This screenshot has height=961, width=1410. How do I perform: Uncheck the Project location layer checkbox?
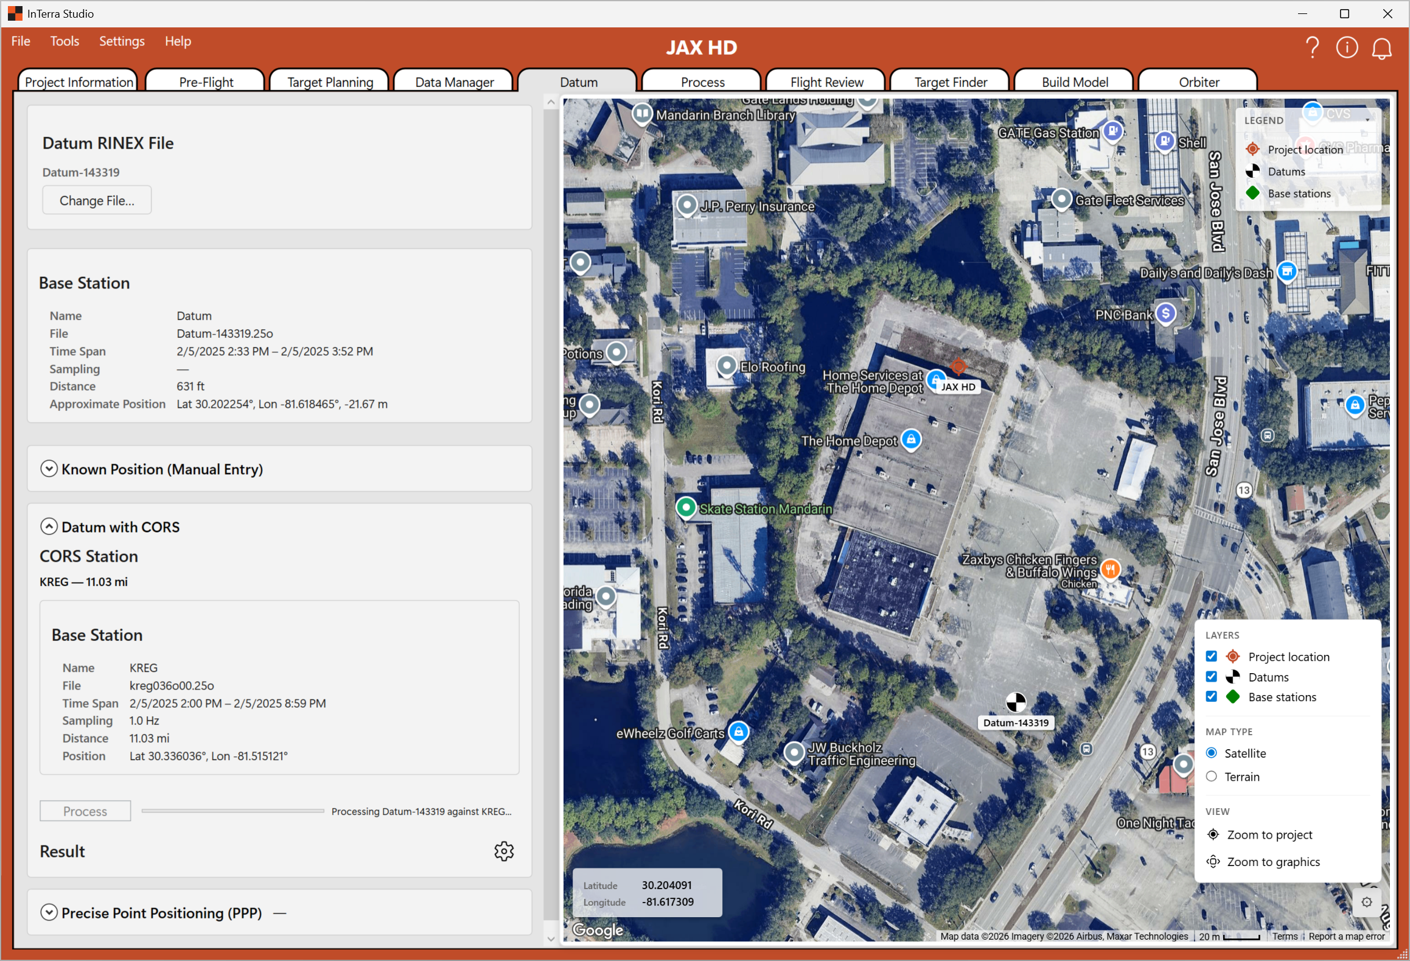click(1211, 656)
